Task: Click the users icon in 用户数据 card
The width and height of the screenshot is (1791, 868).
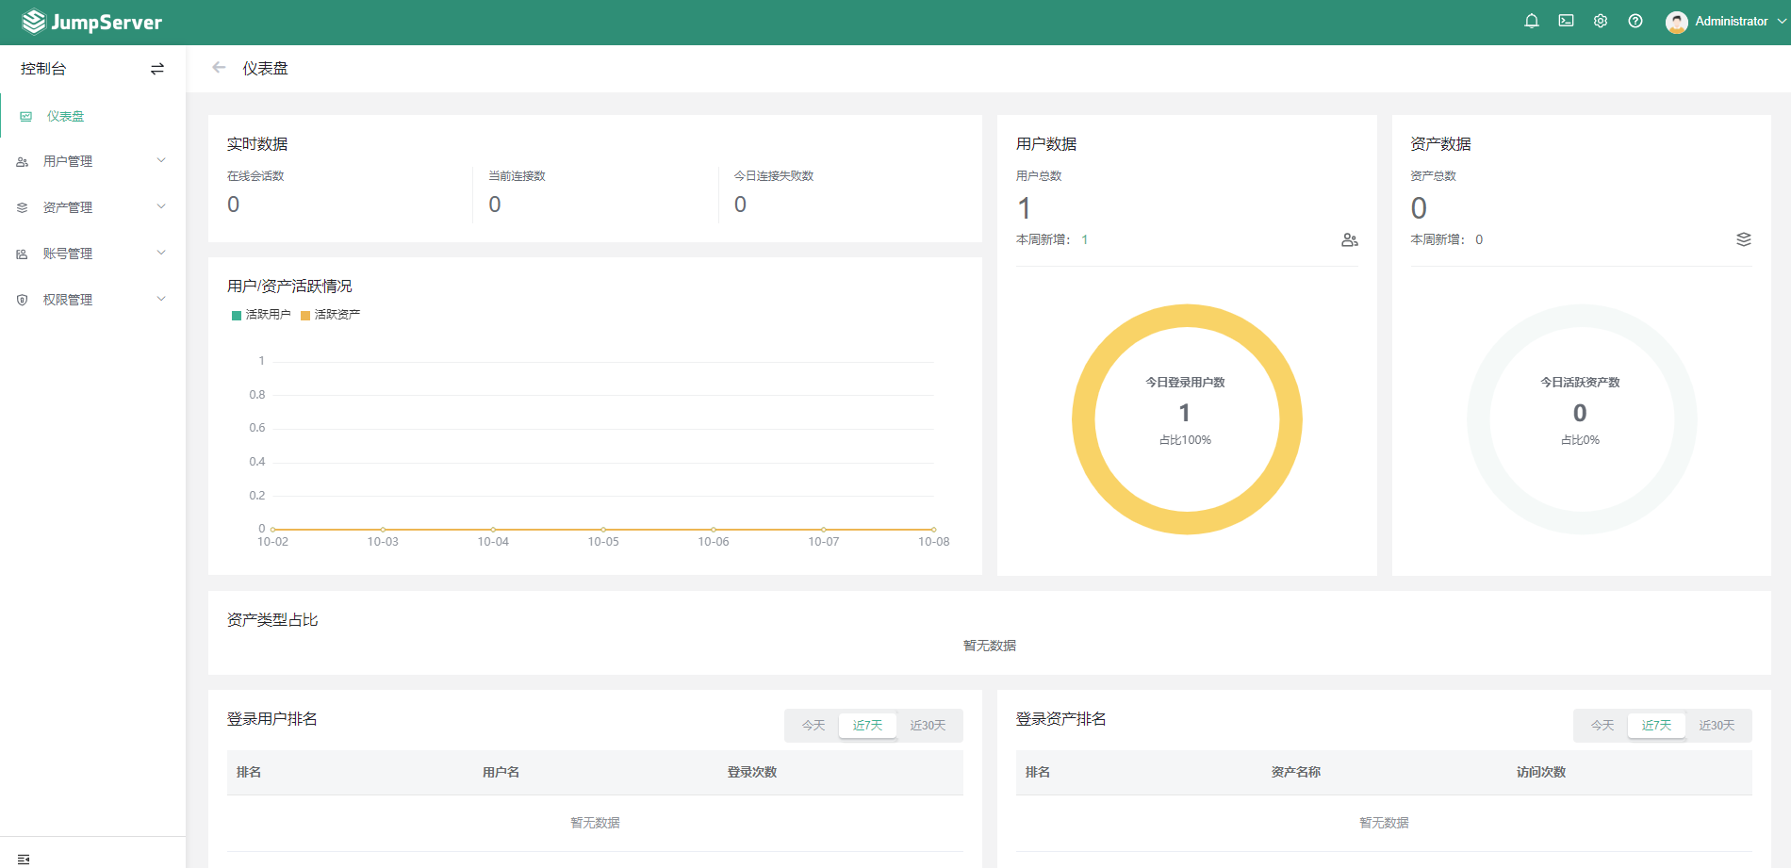Action: (x=1350, y=240)
